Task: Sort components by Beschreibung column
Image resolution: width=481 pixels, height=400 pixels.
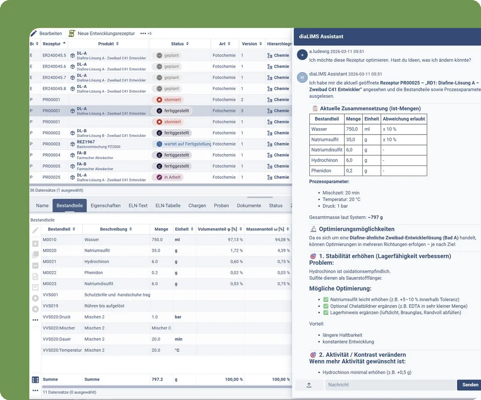Action: 131,229
